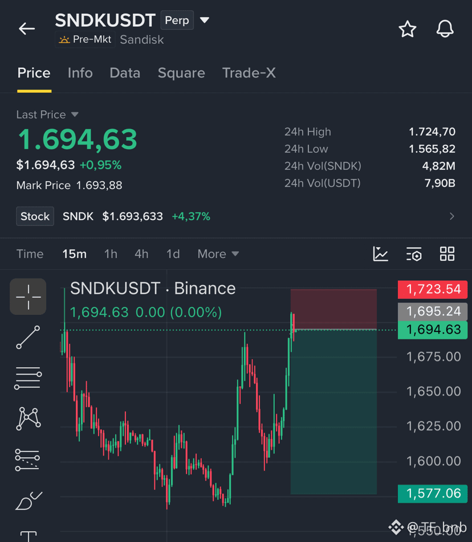Select the 1d interval
Viewport: 472px width, 542px height.
point(173,254)
